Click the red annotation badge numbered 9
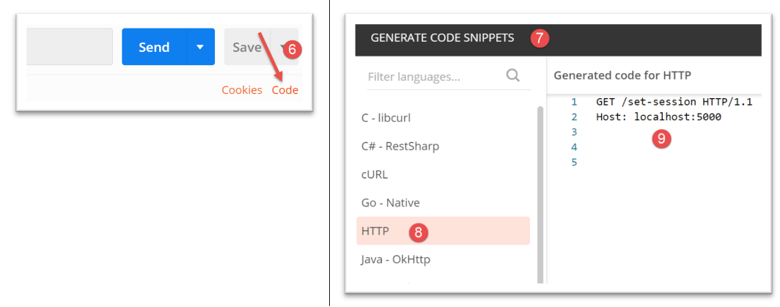The image size is (780, 307). click(x=661, y=139)
